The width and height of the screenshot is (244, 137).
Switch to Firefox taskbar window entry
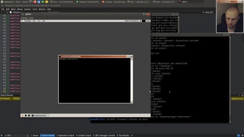click(x=114, y=2)
